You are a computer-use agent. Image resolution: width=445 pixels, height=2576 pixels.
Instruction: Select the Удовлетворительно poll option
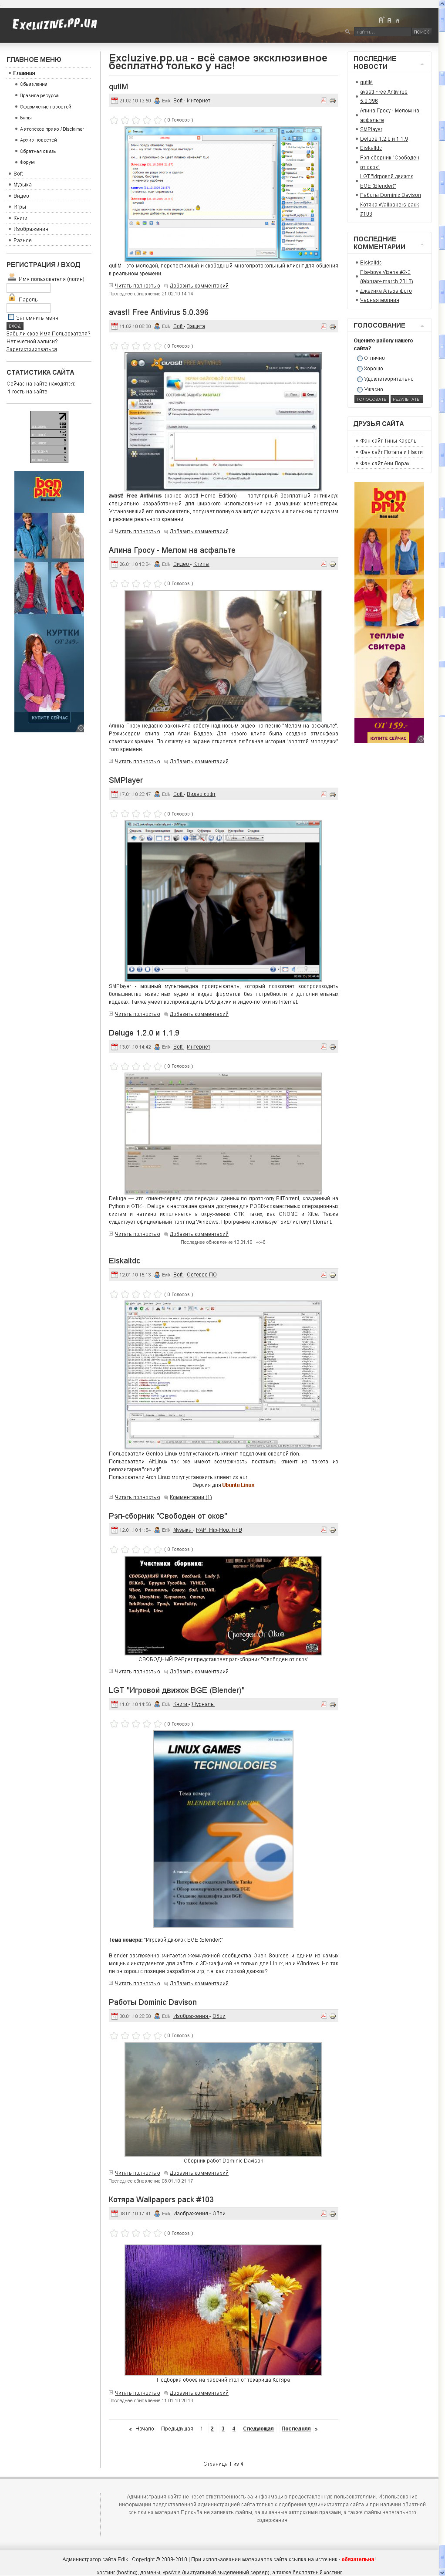(x=360, y=379)
